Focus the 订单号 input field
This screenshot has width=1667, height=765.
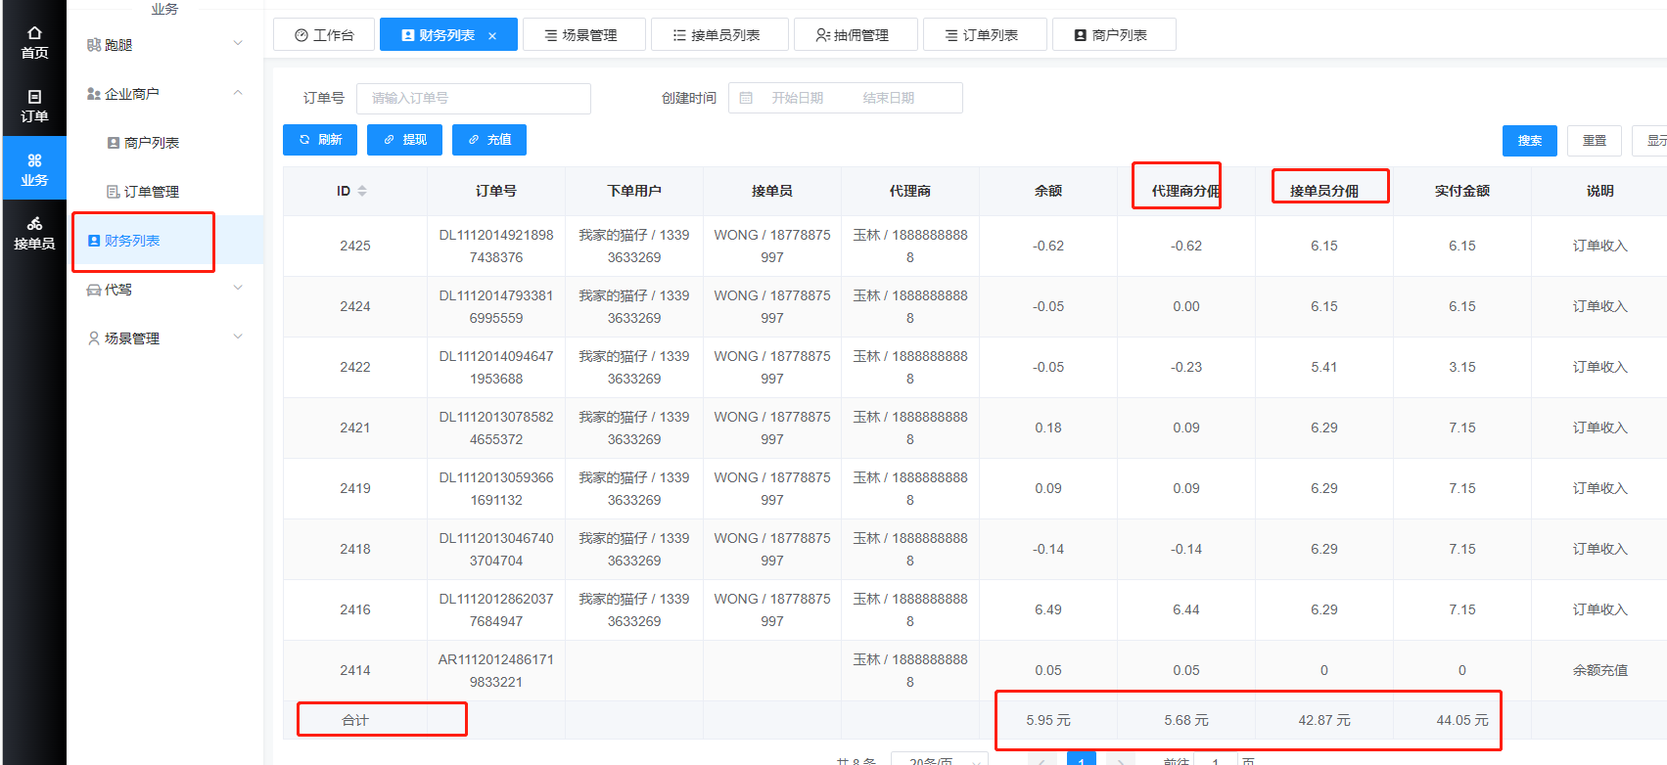pyautogui.click(x=474, y=98)
